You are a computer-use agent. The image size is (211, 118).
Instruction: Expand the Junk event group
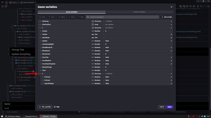[1, 108]
